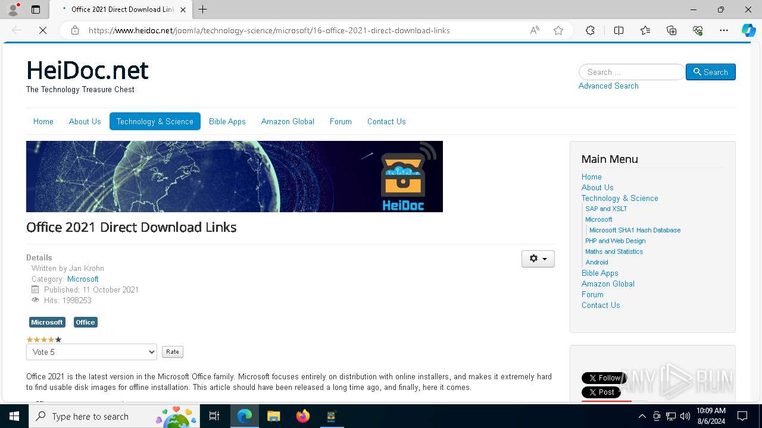
Task: Open Settings and more menu
Action: pos(724,30)
